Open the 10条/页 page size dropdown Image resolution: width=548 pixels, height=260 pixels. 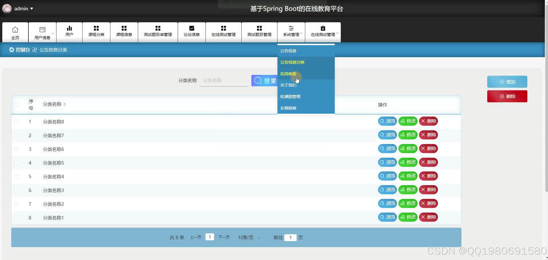click(x=249, y=237)
